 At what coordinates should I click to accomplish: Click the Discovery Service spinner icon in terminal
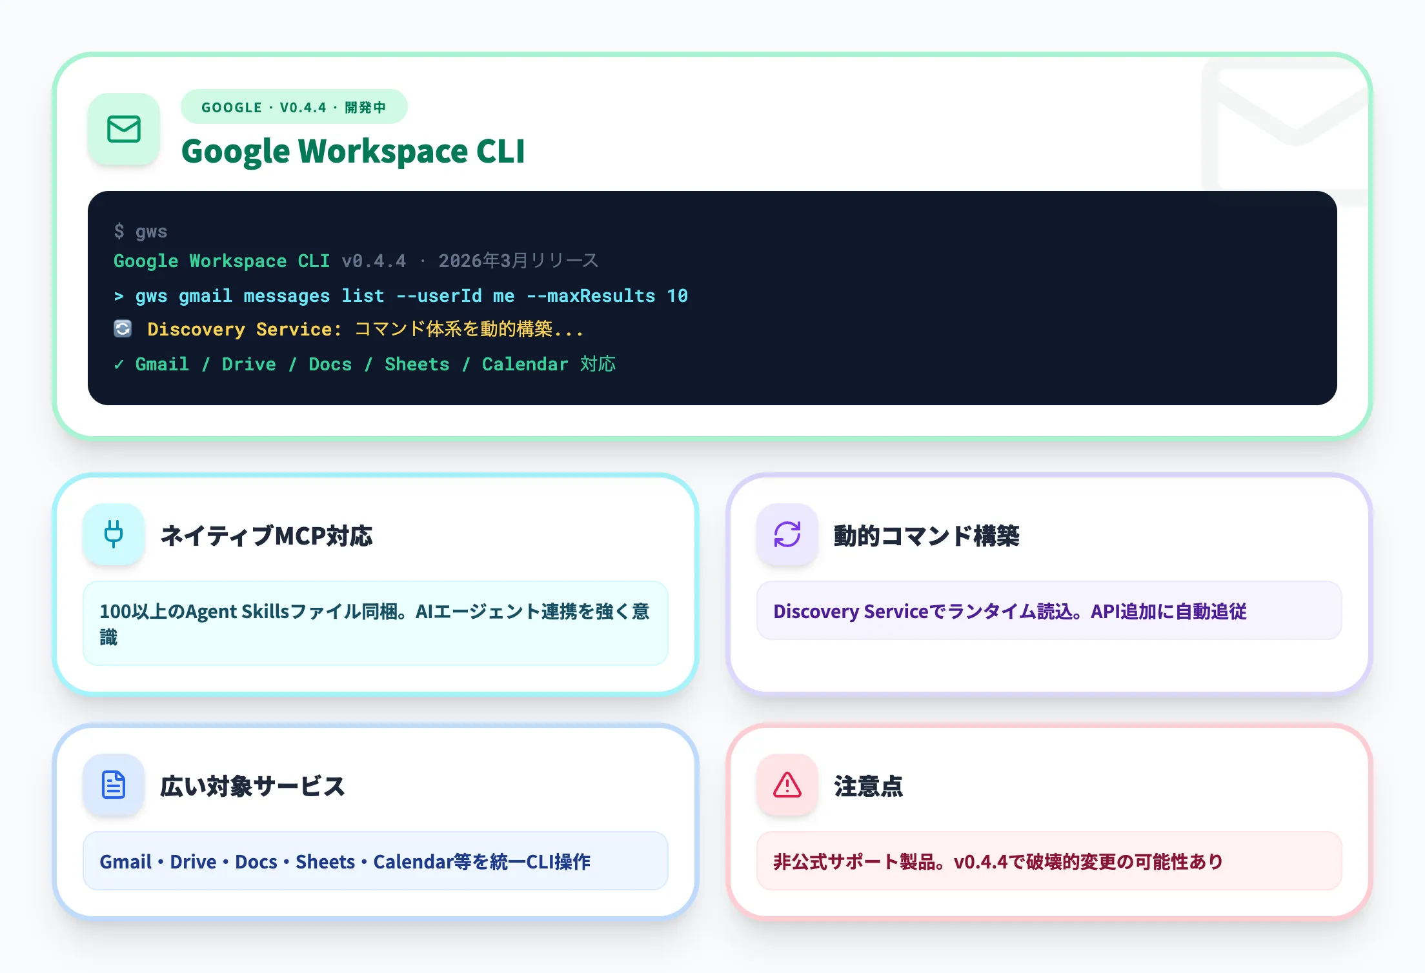click(x=122, y=329)
